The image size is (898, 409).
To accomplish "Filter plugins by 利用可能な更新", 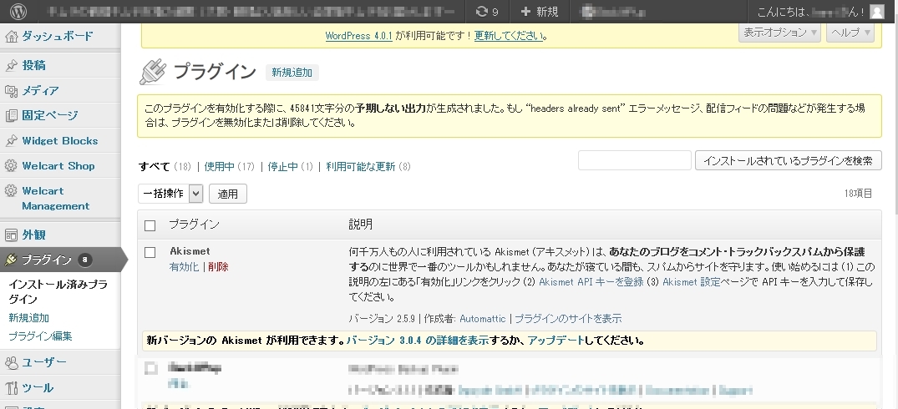I will coord(361,167).
